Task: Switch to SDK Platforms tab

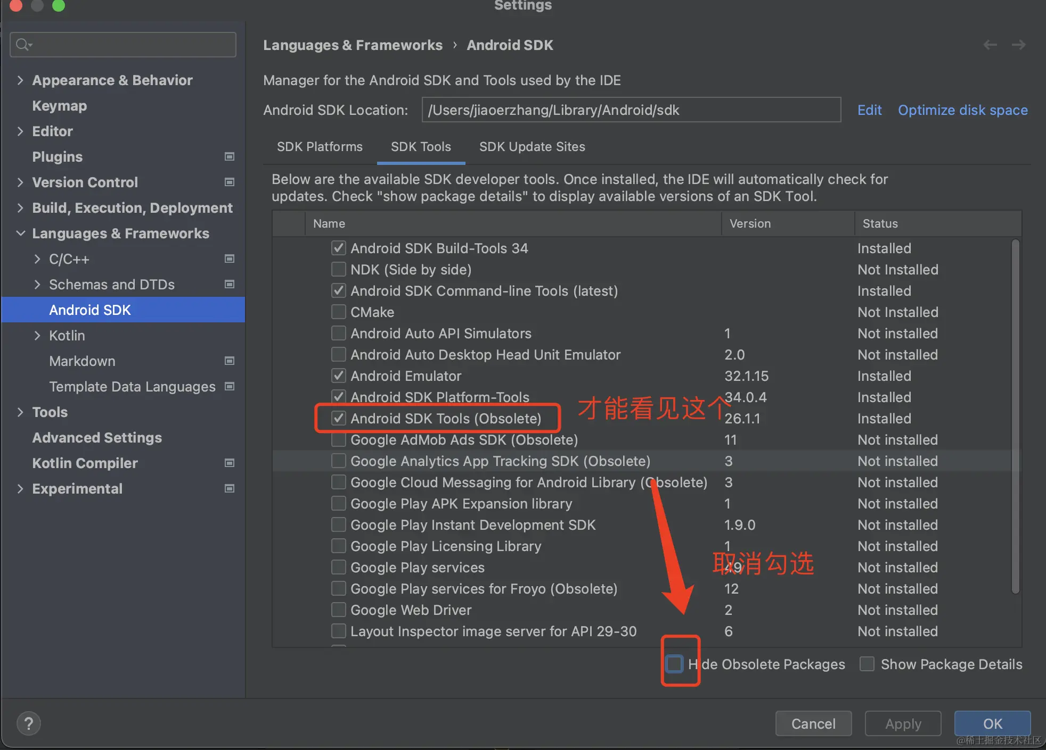Action: pos(320,147)
